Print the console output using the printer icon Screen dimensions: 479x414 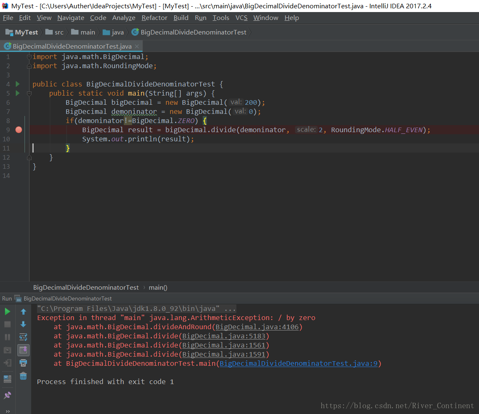23,363
